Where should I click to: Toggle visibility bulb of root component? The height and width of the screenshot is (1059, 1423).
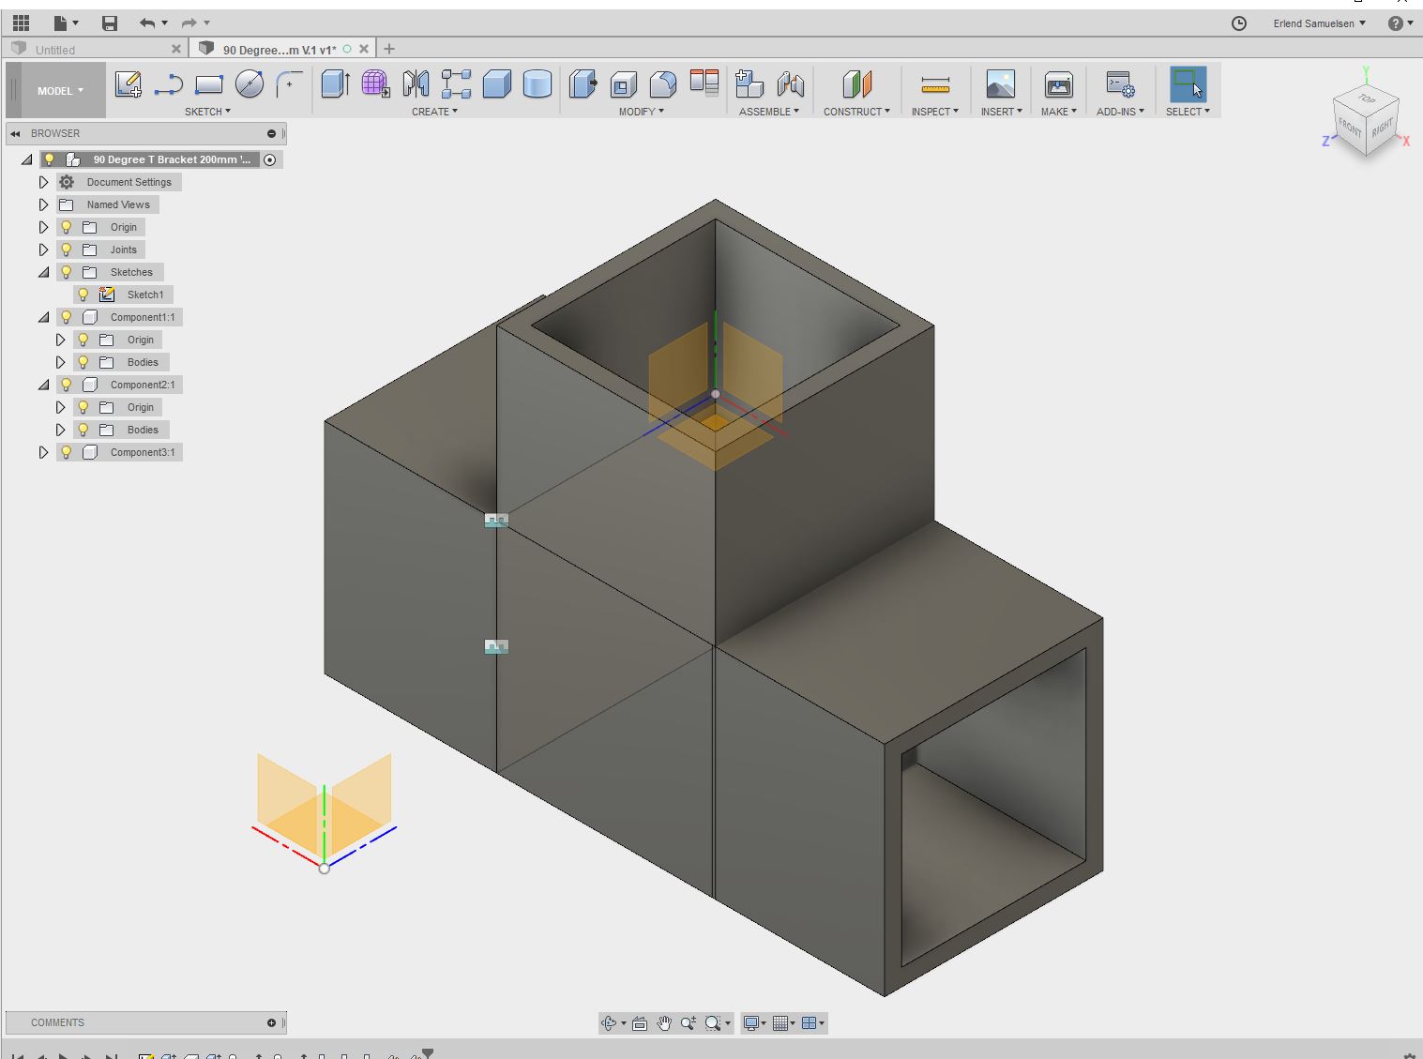pos(50,159)
